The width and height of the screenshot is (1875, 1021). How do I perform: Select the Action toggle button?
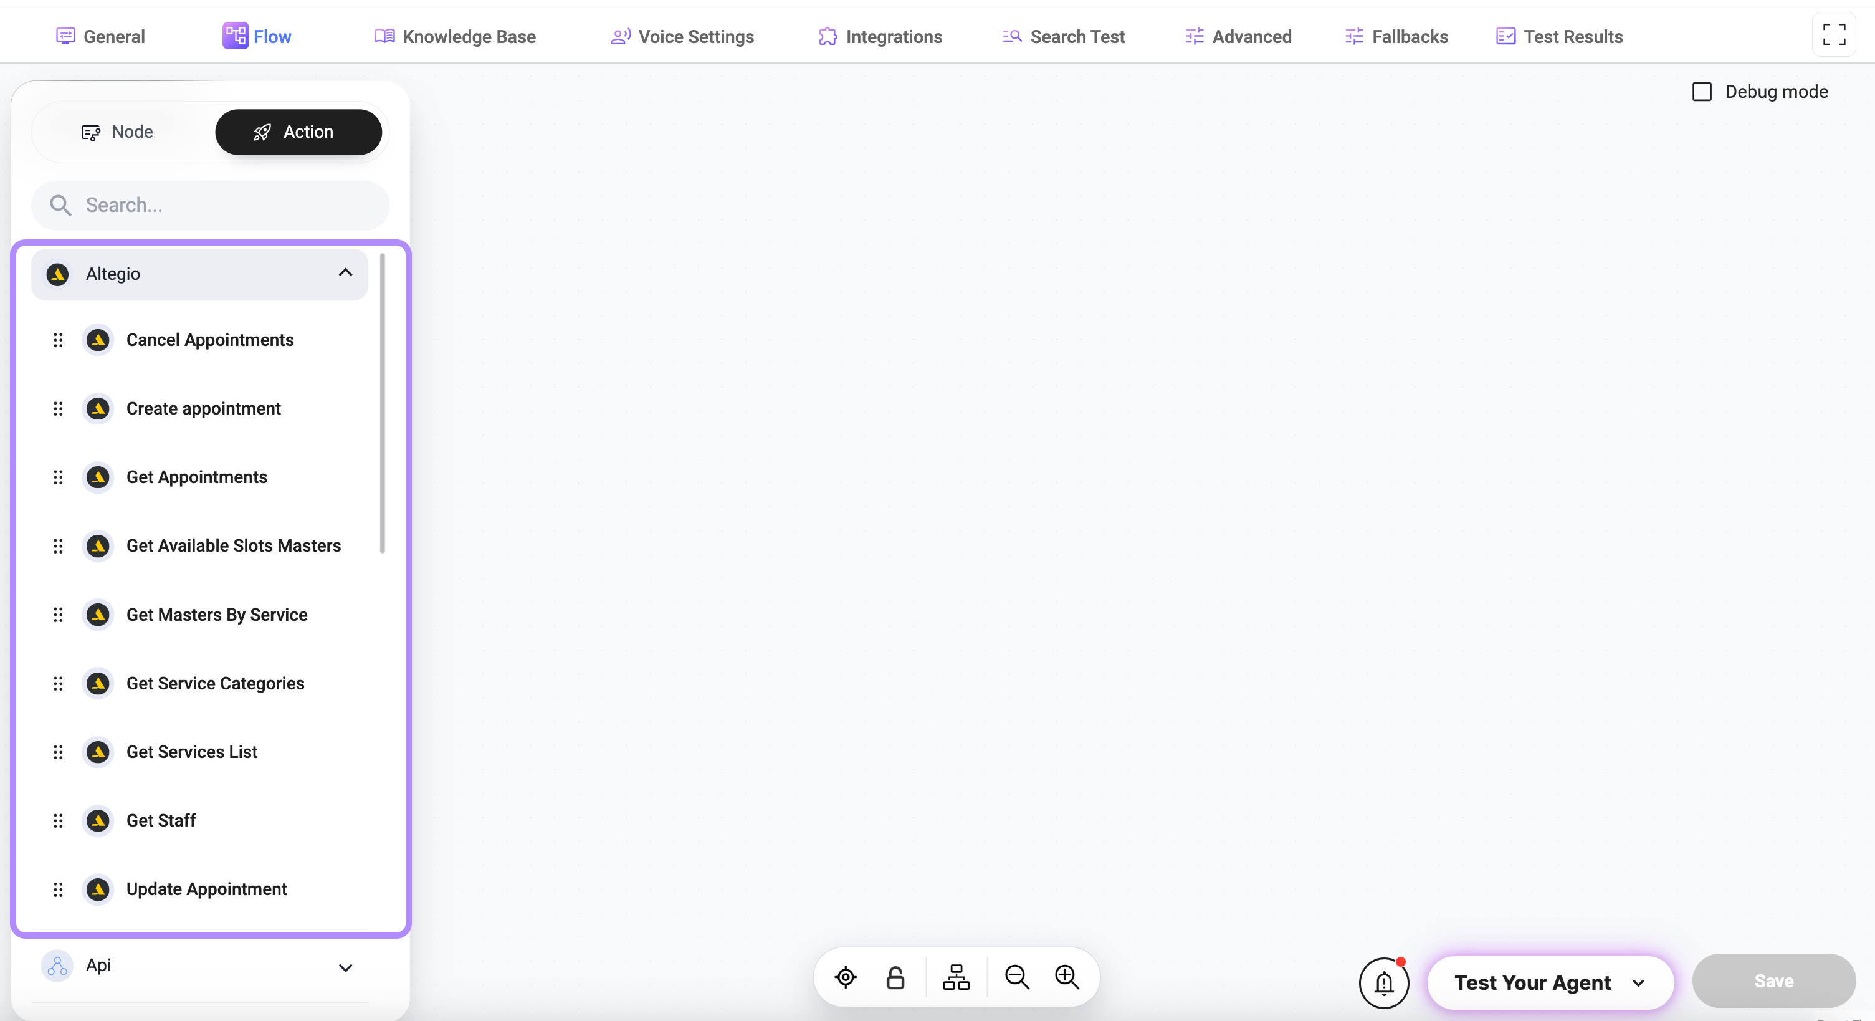(298, 132)
